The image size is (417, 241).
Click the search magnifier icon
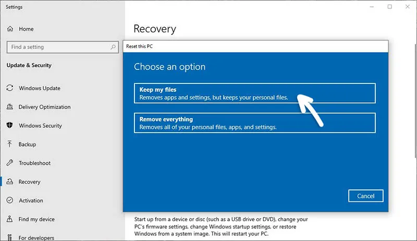(114, 47)
